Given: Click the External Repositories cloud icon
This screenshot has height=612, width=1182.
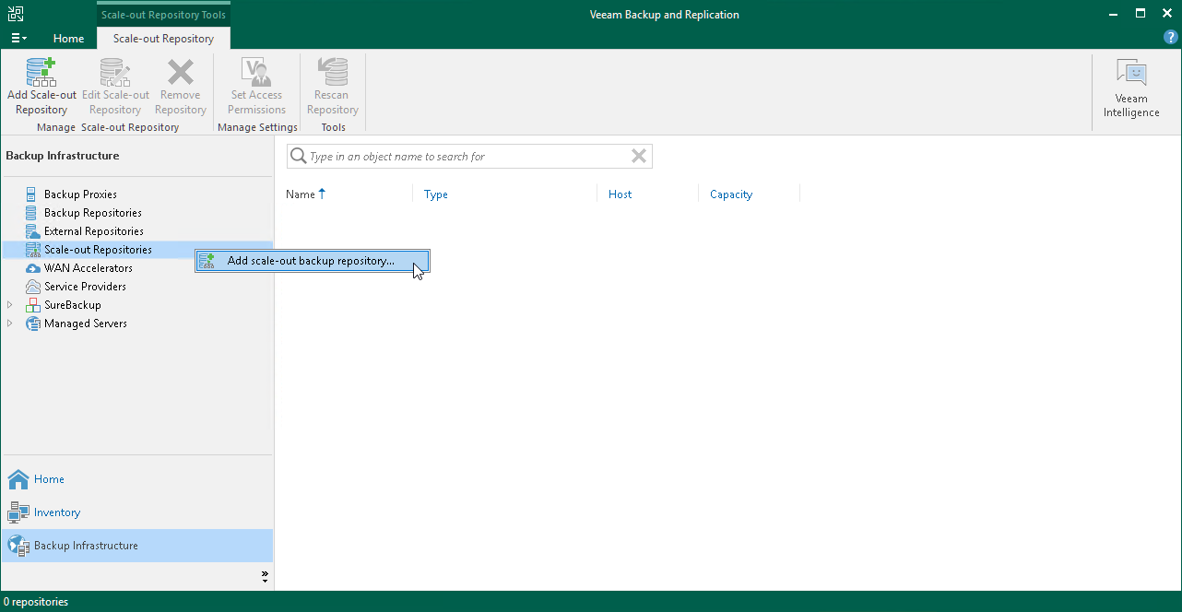Looking at the screenshot, I should (33, 231).
